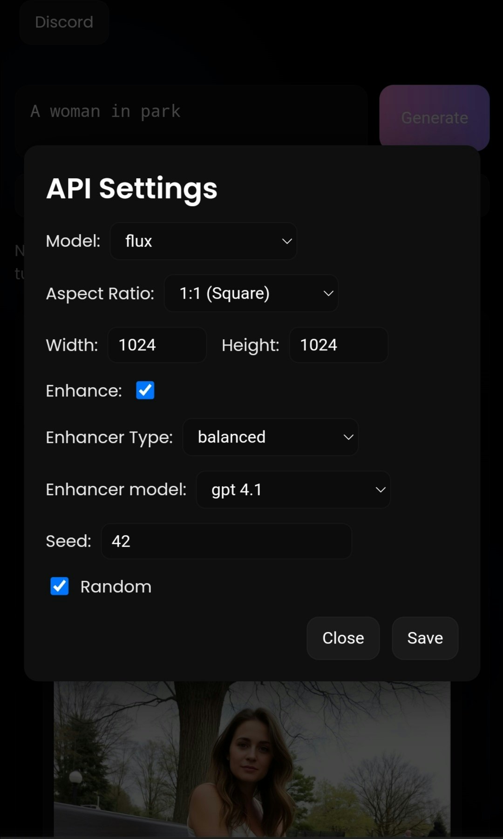Click the chevron arrow on Enhancer Type
Screen dimensions: 503x839
tap(348, 437)
